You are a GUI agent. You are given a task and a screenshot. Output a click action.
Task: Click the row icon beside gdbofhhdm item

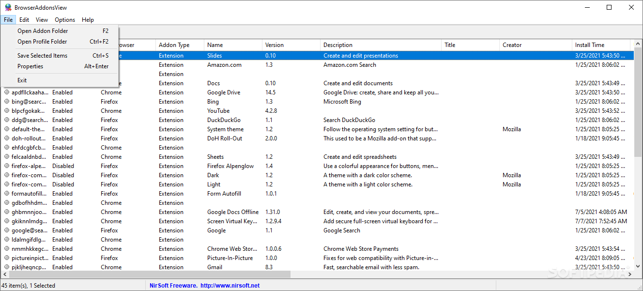7,203
